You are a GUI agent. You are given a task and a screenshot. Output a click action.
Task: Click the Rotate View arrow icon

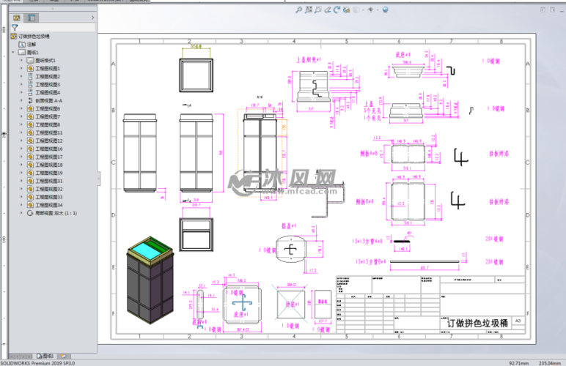click(337, 10)
